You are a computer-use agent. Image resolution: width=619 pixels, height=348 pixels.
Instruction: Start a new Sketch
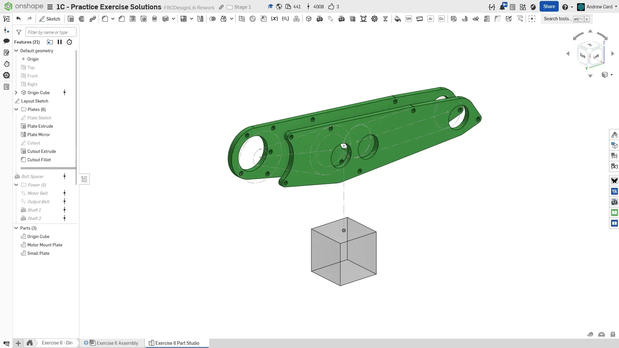click(50, 19)
